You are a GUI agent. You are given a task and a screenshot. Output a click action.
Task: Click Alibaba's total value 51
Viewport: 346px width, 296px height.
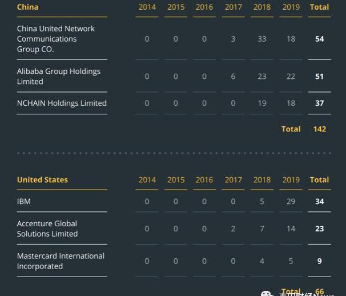[x=319, y=77]
